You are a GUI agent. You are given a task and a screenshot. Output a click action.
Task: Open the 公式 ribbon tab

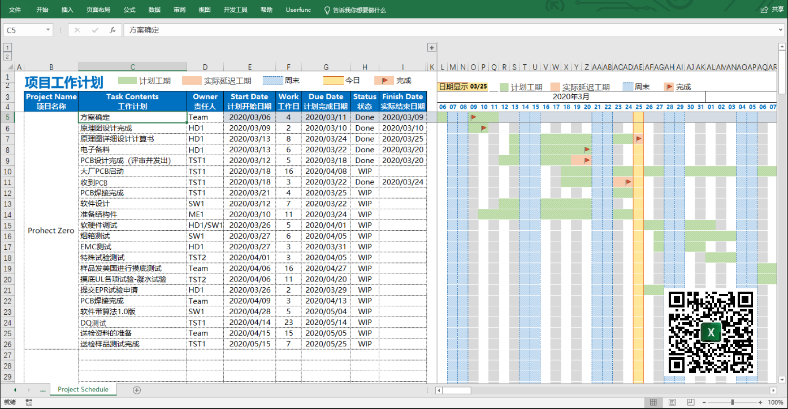click(129, 10)
